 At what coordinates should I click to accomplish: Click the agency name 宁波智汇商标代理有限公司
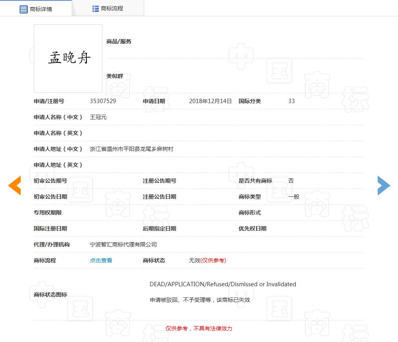[x=123, y=244]
